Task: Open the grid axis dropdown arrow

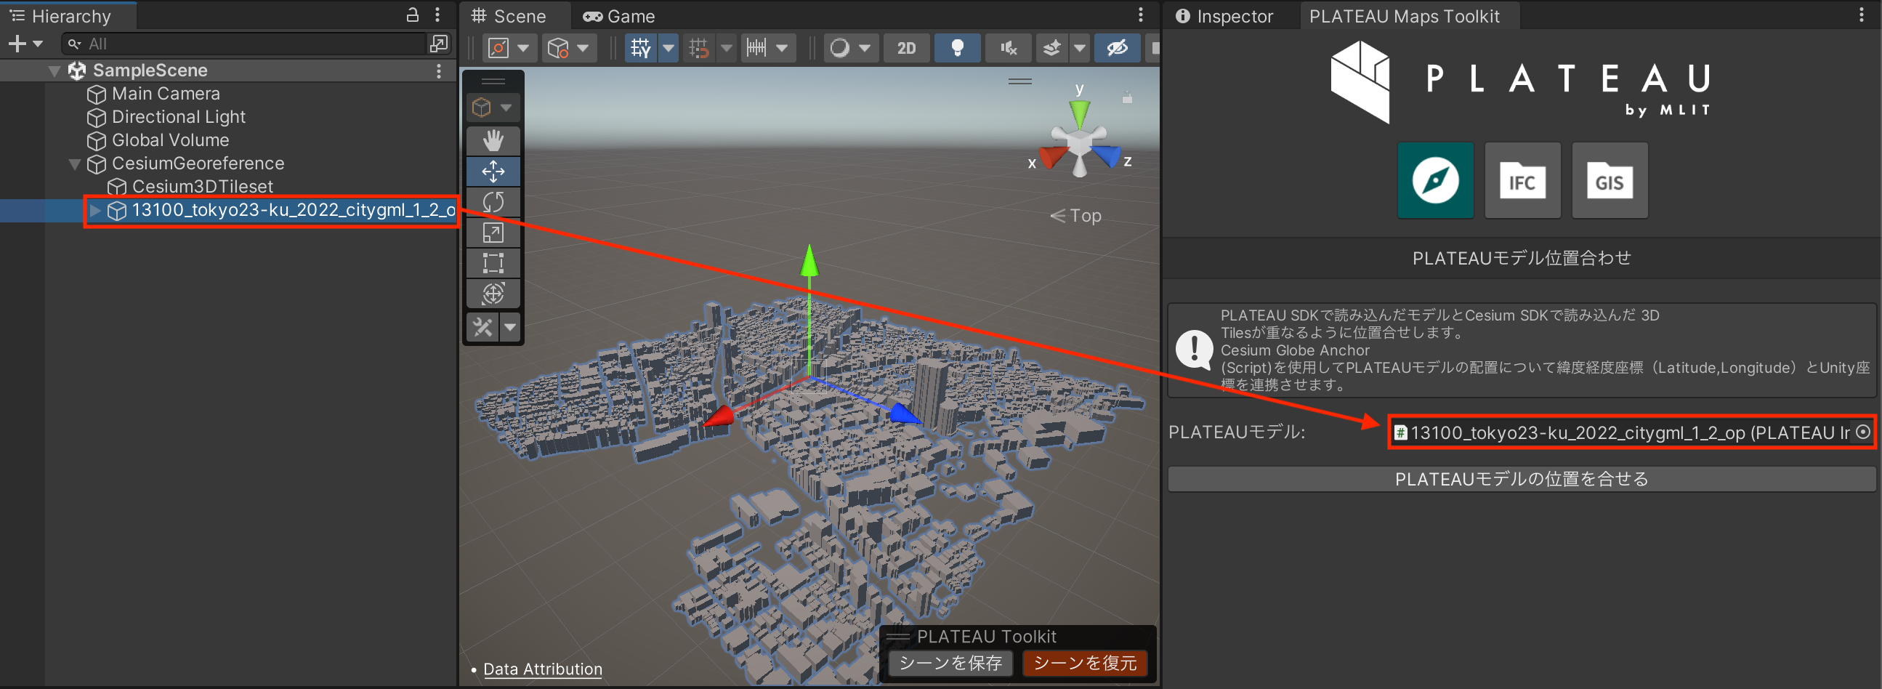Action: [668, 48]
